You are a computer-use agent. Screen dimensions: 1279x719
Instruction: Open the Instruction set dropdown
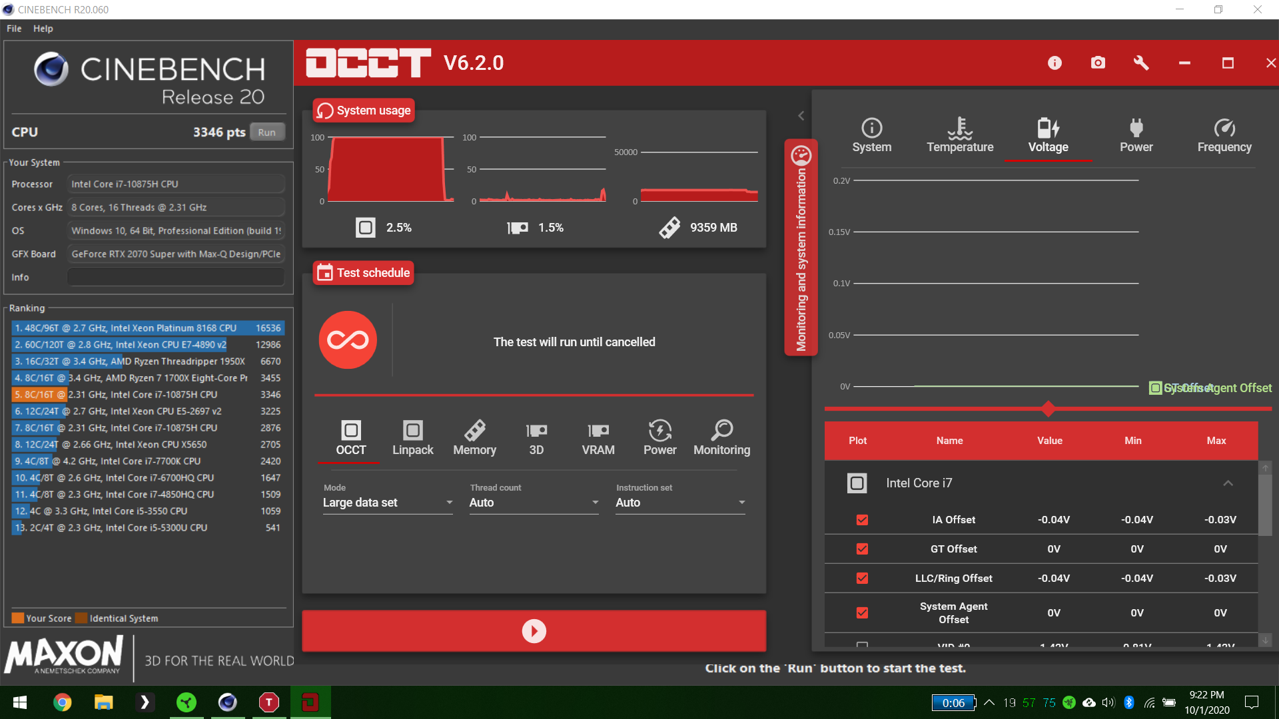(x=680, y=503)
